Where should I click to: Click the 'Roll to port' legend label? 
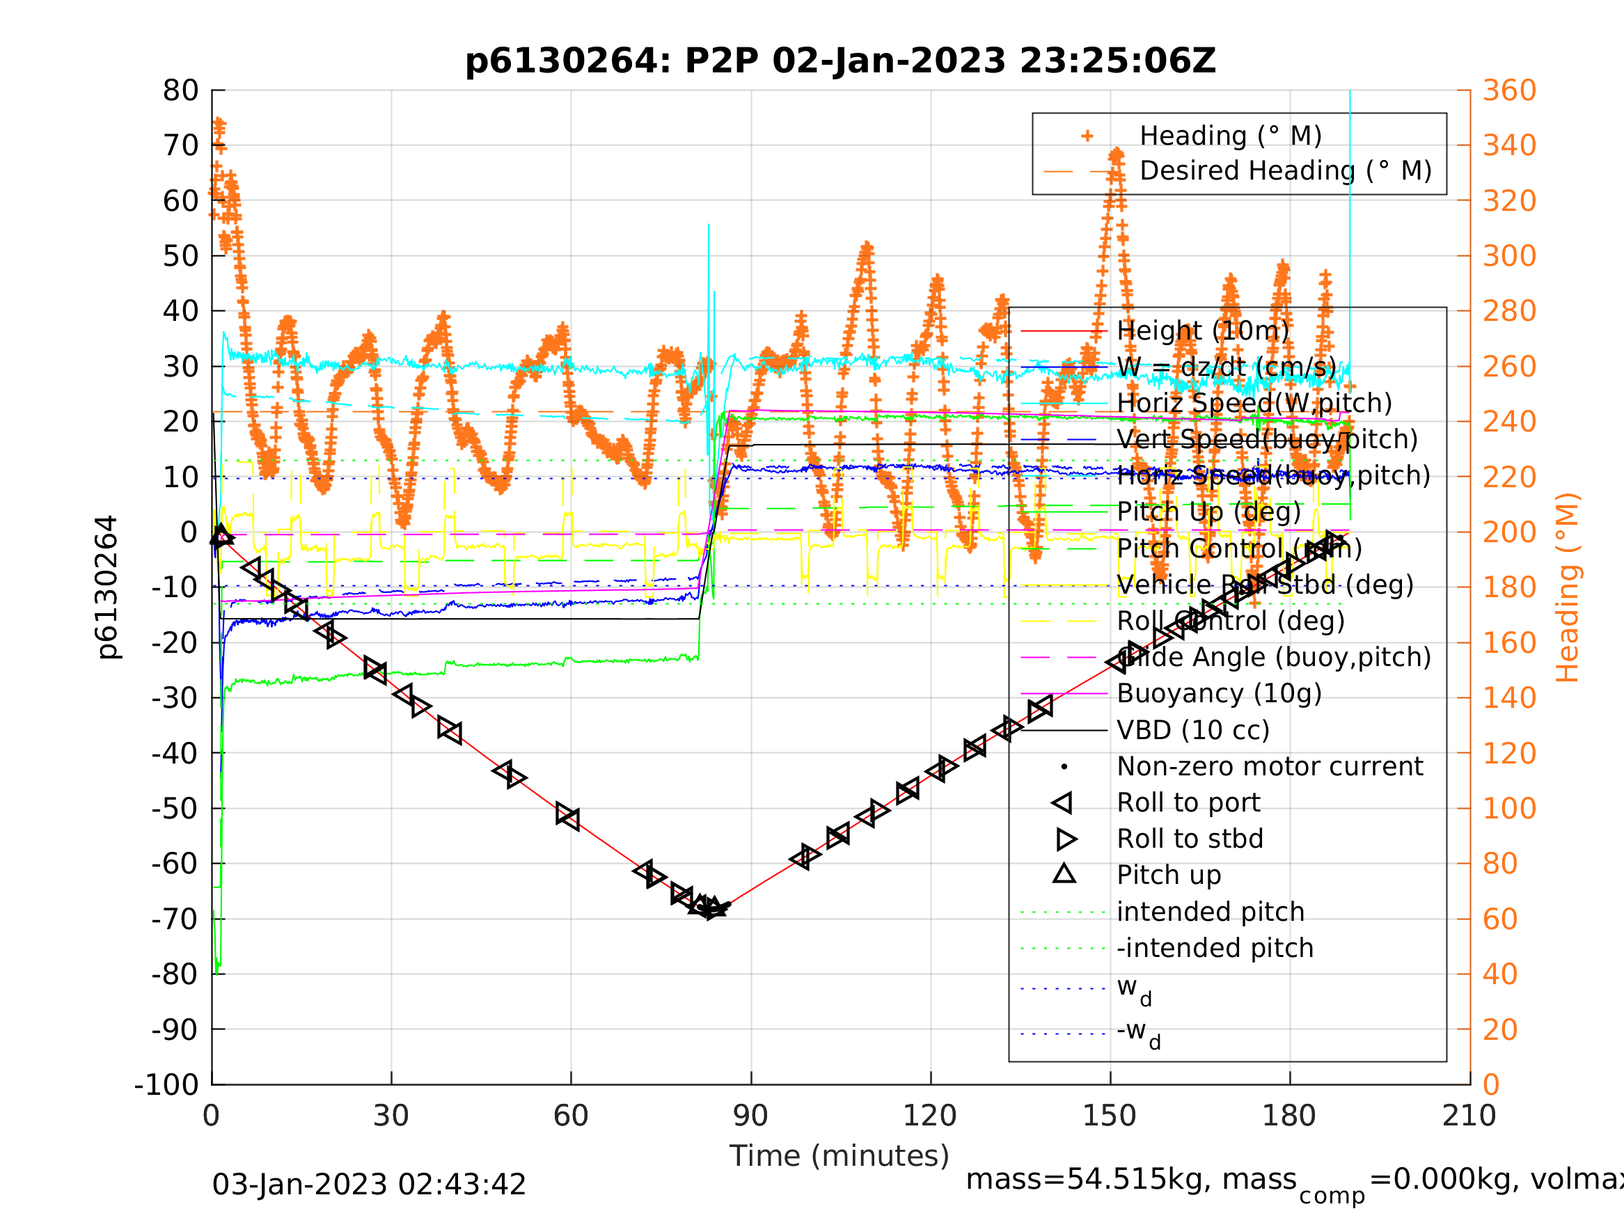[x=1189, y=802]
